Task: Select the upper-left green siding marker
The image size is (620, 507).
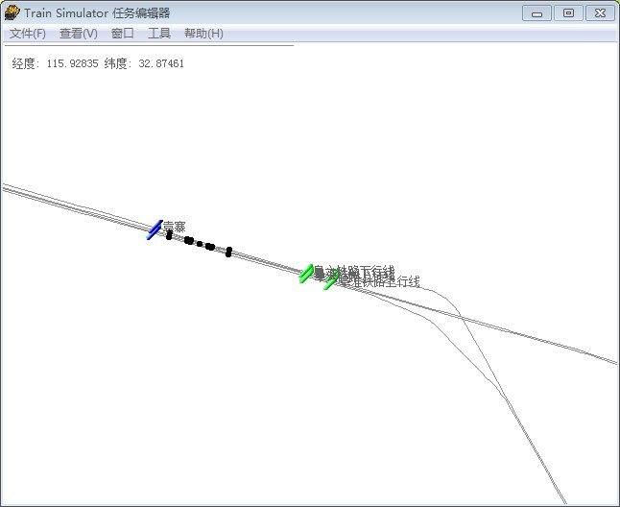Action: [306, 274]
